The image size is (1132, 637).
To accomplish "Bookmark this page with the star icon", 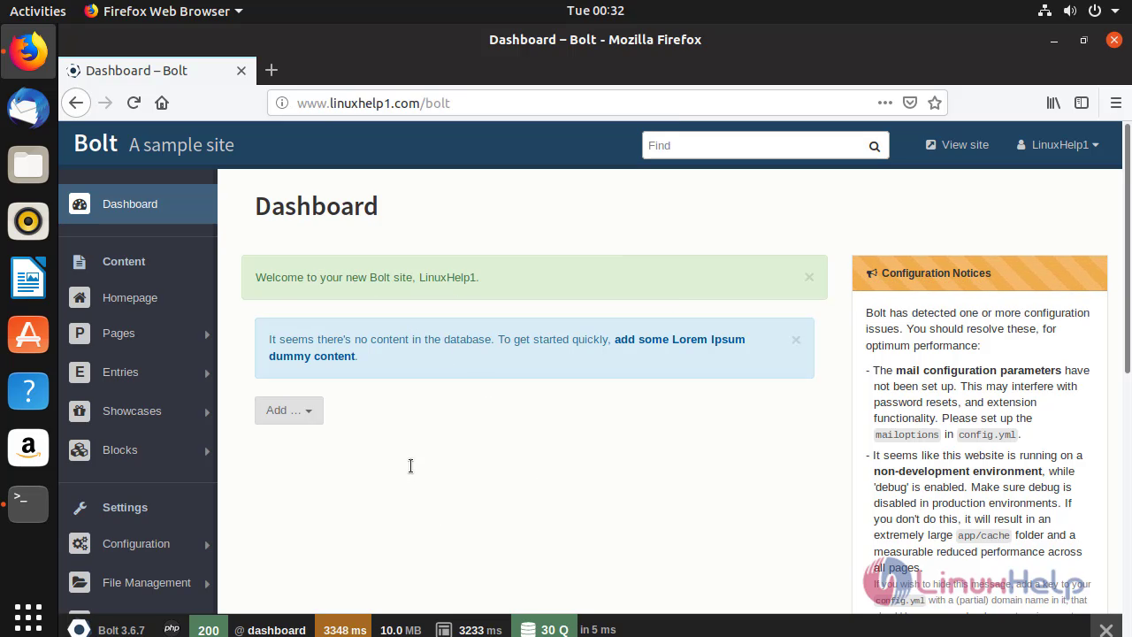I will (935, 103).
